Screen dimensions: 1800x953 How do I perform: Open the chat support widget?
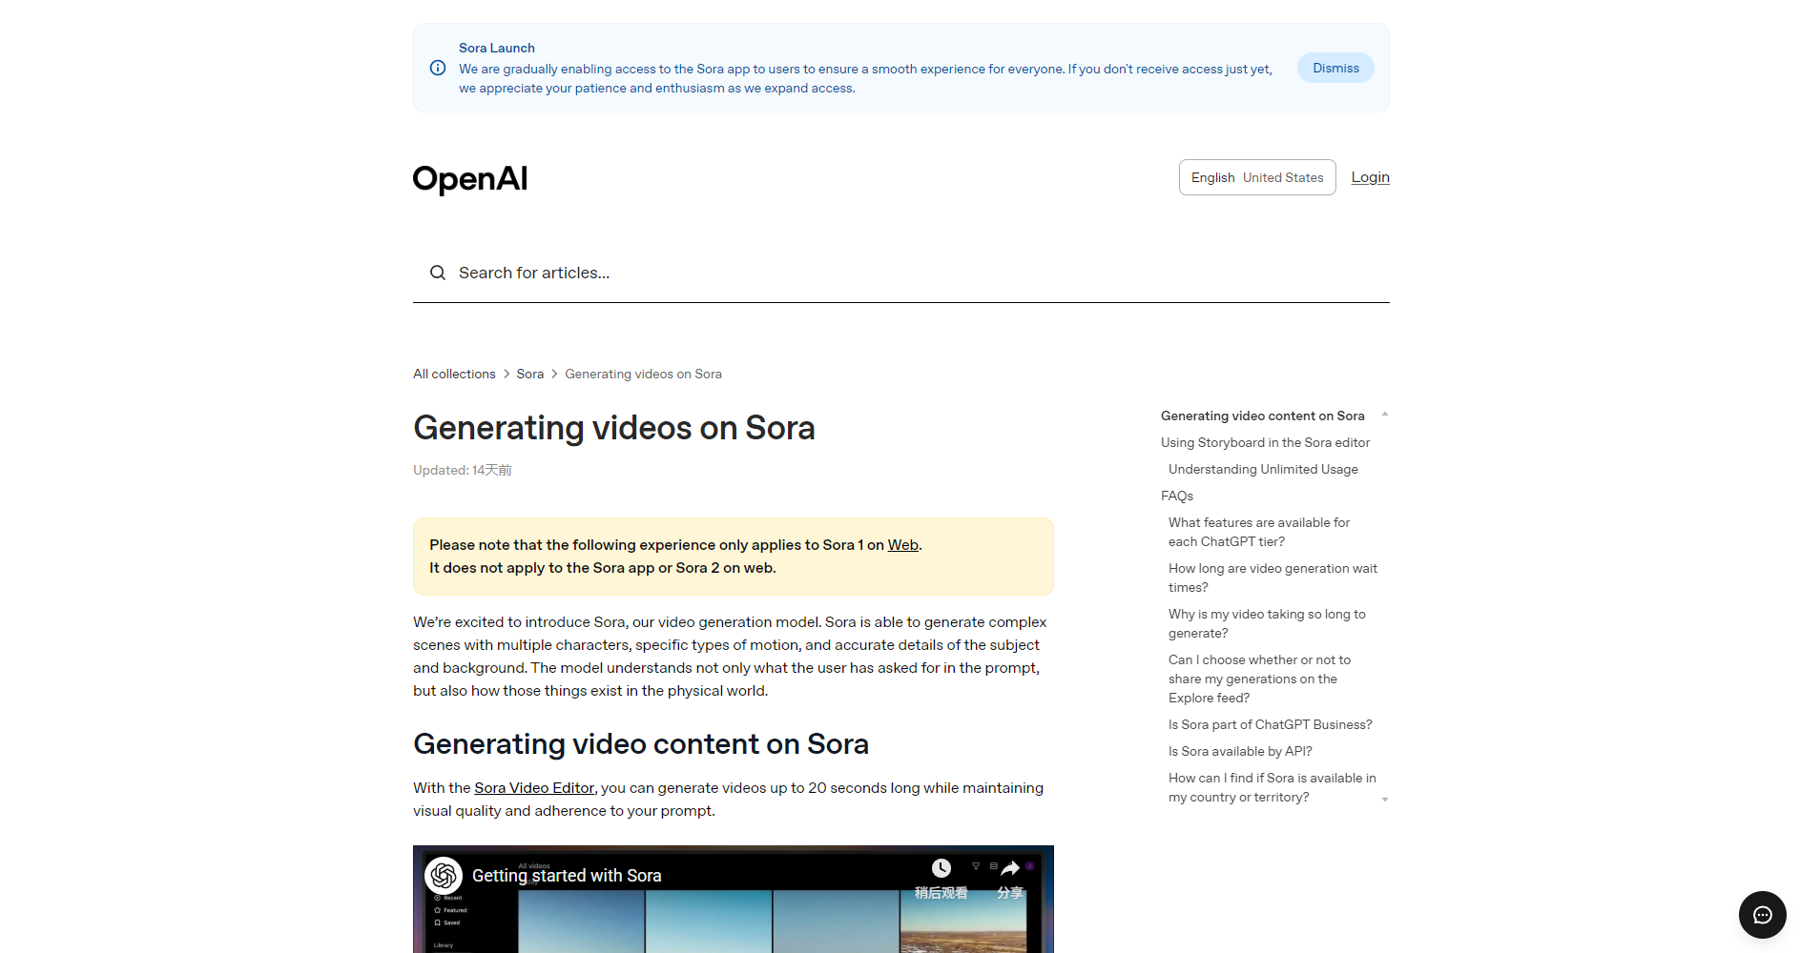click(1762, 915)
